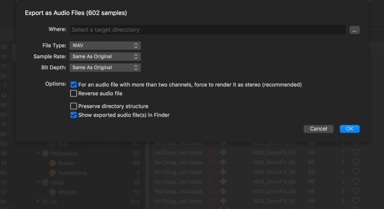Click waveform icon for NDS_DrumFX_10

click(311, 201)
